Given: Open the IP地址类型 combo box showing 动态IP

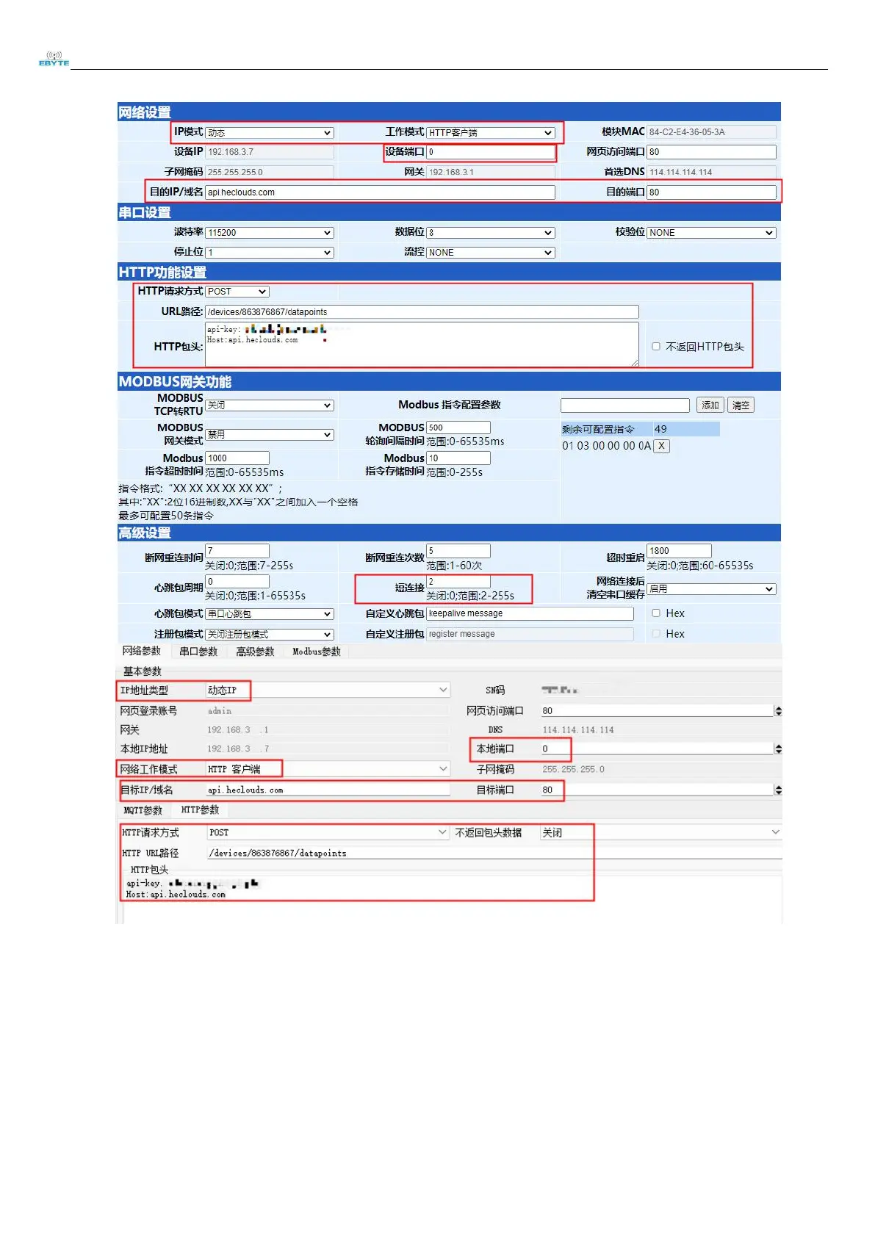Looking at the screenshot, I should (x=327, y=690).
